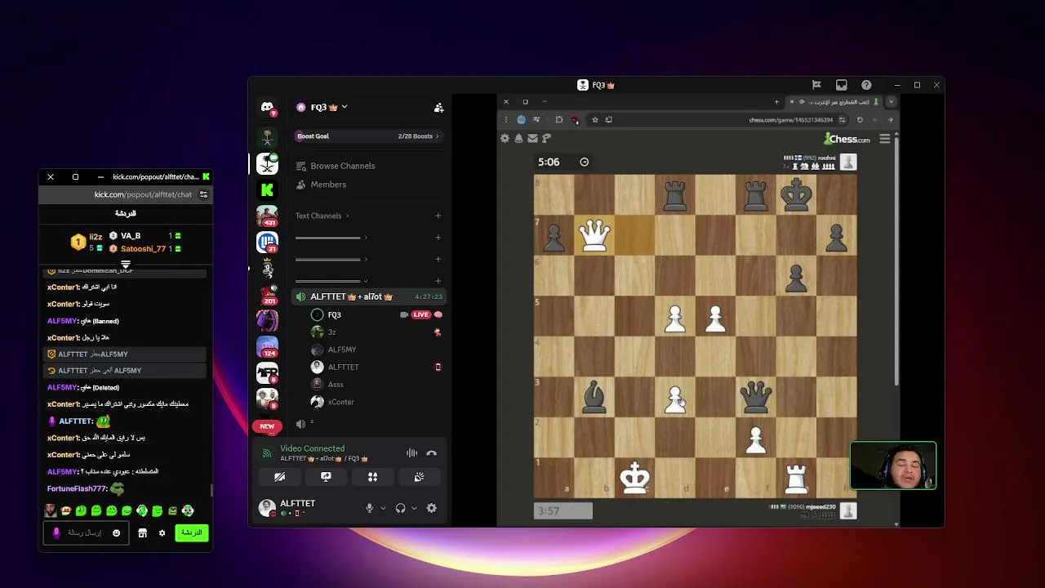Open Discord direct messages home icon

click(267, 107)
